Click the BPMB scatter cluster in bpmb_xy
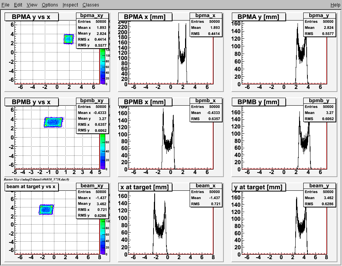Screen dimensions: 342x266 [54, 122]
